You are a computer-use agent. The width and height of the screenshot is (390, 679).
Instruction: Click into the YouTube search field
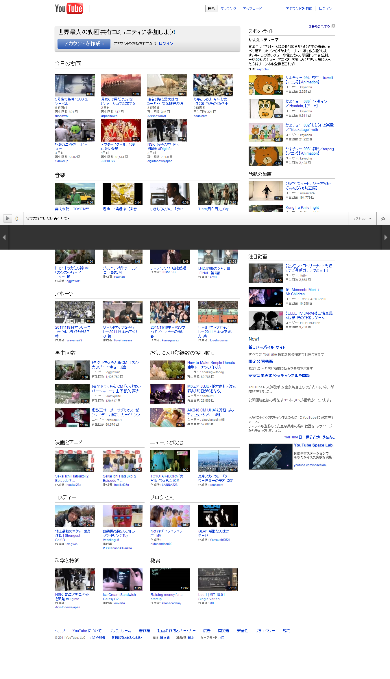[147, 9]
